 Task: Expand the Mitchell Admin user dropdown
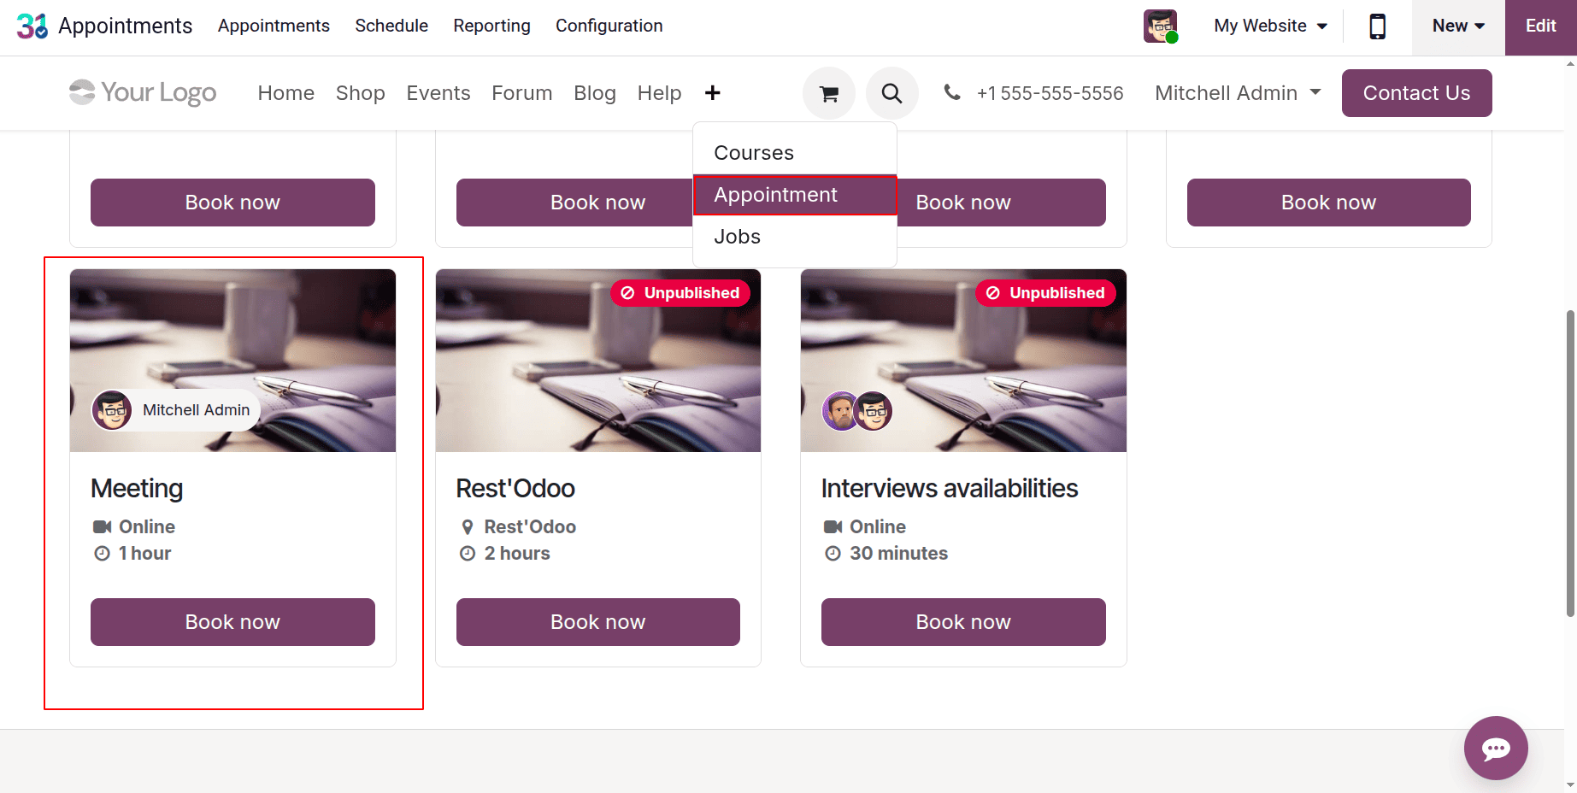pyautogui.click(x=1238, y=93)
